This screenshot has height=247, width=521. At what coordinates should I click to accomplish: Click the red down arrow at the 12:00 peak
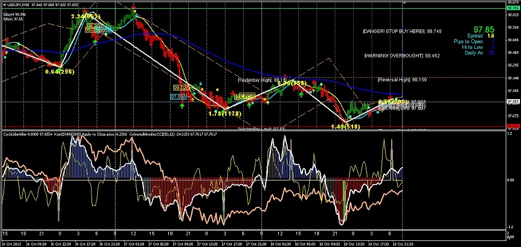pos(133,7)
